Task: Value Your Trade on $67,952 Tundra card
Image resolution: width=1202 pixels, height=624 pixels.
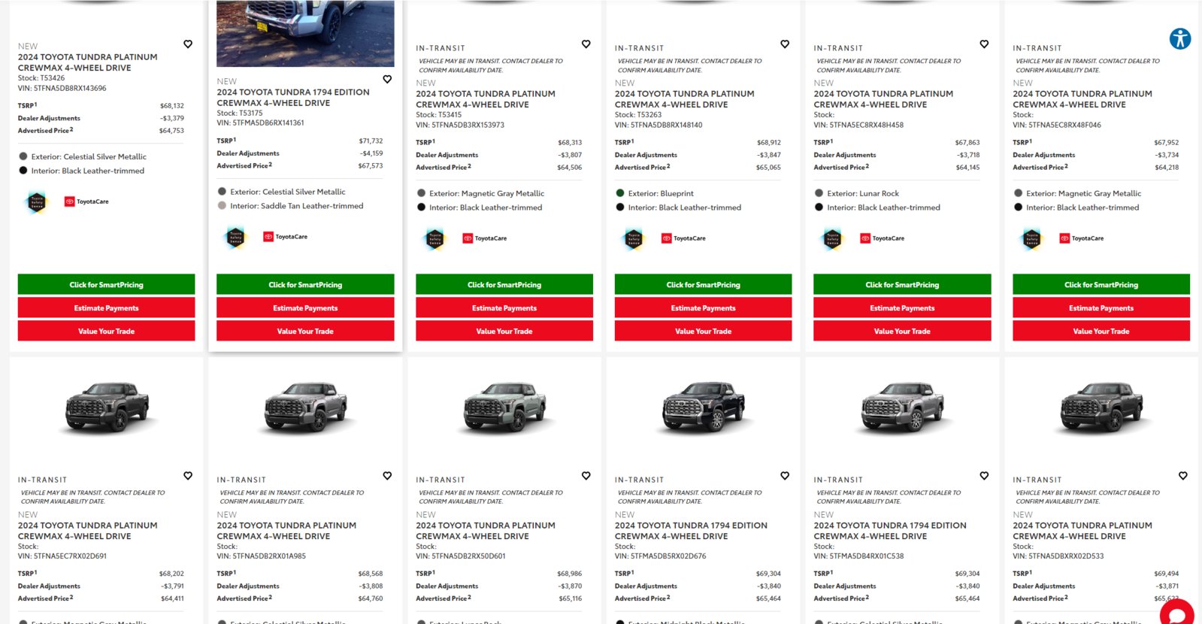Action: 1101,331
